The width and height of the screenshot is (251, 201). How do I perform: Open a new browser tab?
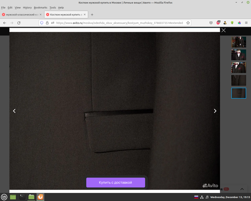click(92, 15)
